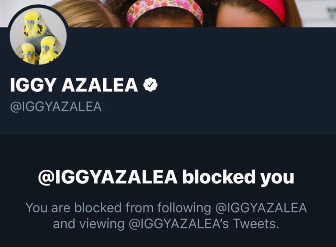Click the '@IGGYAZALEA blocked you' heading
Screen dimensions: 336x247
[166, 178]
